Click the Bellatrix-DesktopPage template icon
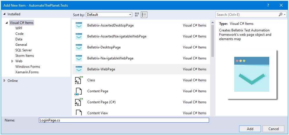 [79, 47]
